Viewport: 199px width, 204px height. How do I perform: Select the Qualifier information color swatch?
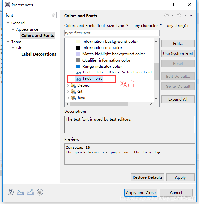[78, 60]
